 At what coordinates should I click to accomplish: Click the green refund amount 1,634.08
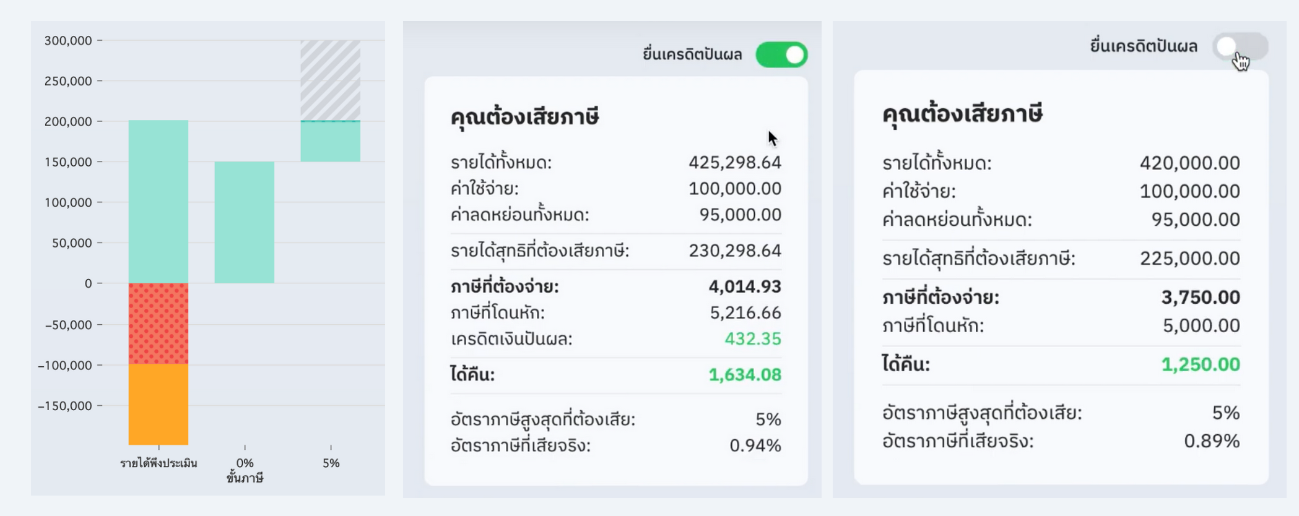point(744,375)
